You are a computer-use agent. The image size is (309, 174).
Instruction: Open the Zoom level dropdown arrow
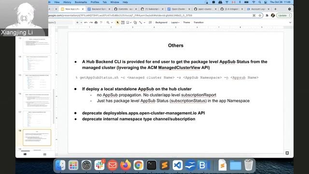point(112,23)
